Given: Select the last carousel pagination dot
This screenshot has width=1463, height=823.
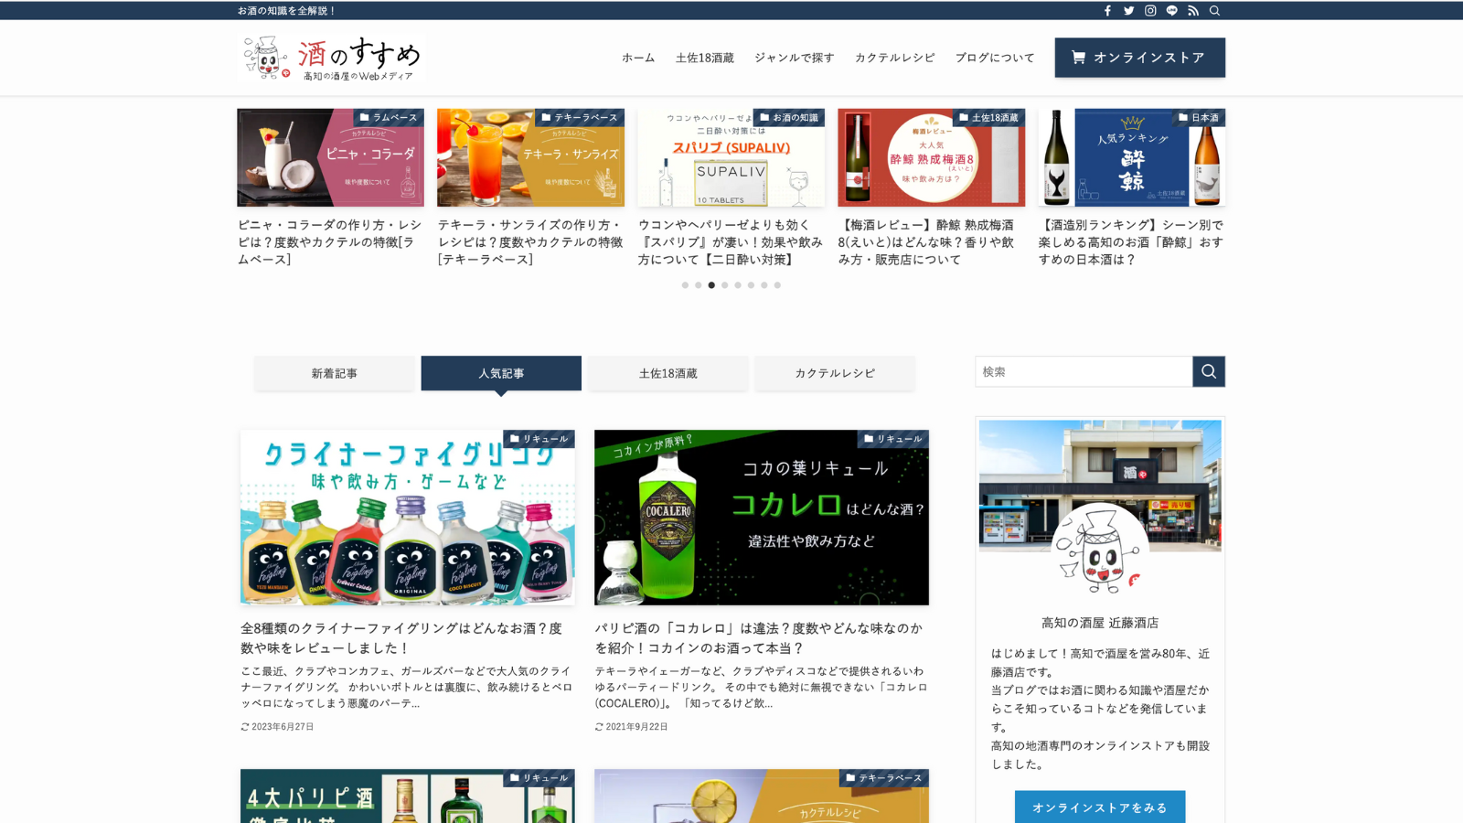Looking at the screenshot, I should [x=777, y=285].
